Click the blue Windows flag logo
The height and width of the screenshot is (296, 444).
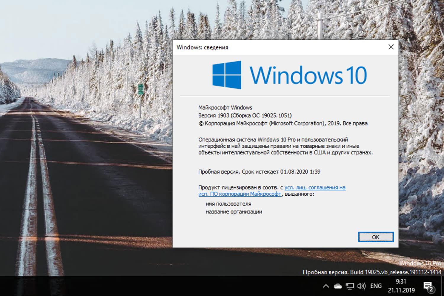coord(226,75)
